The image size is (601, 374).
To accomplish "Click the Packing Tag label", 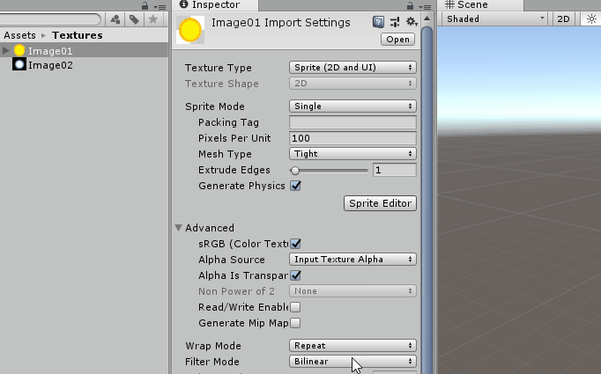I will pyautogui.click(x=228, y=122).
